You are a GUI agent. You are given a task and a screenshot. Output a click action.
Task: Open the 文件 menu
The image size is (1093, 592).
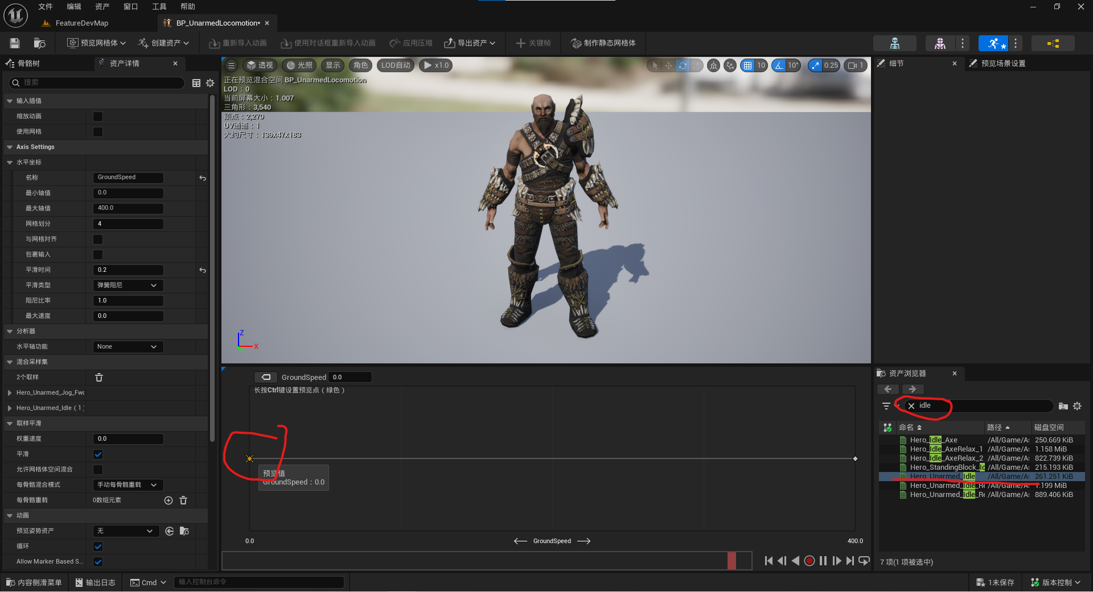pyautogui.click(x=46, y=7)
